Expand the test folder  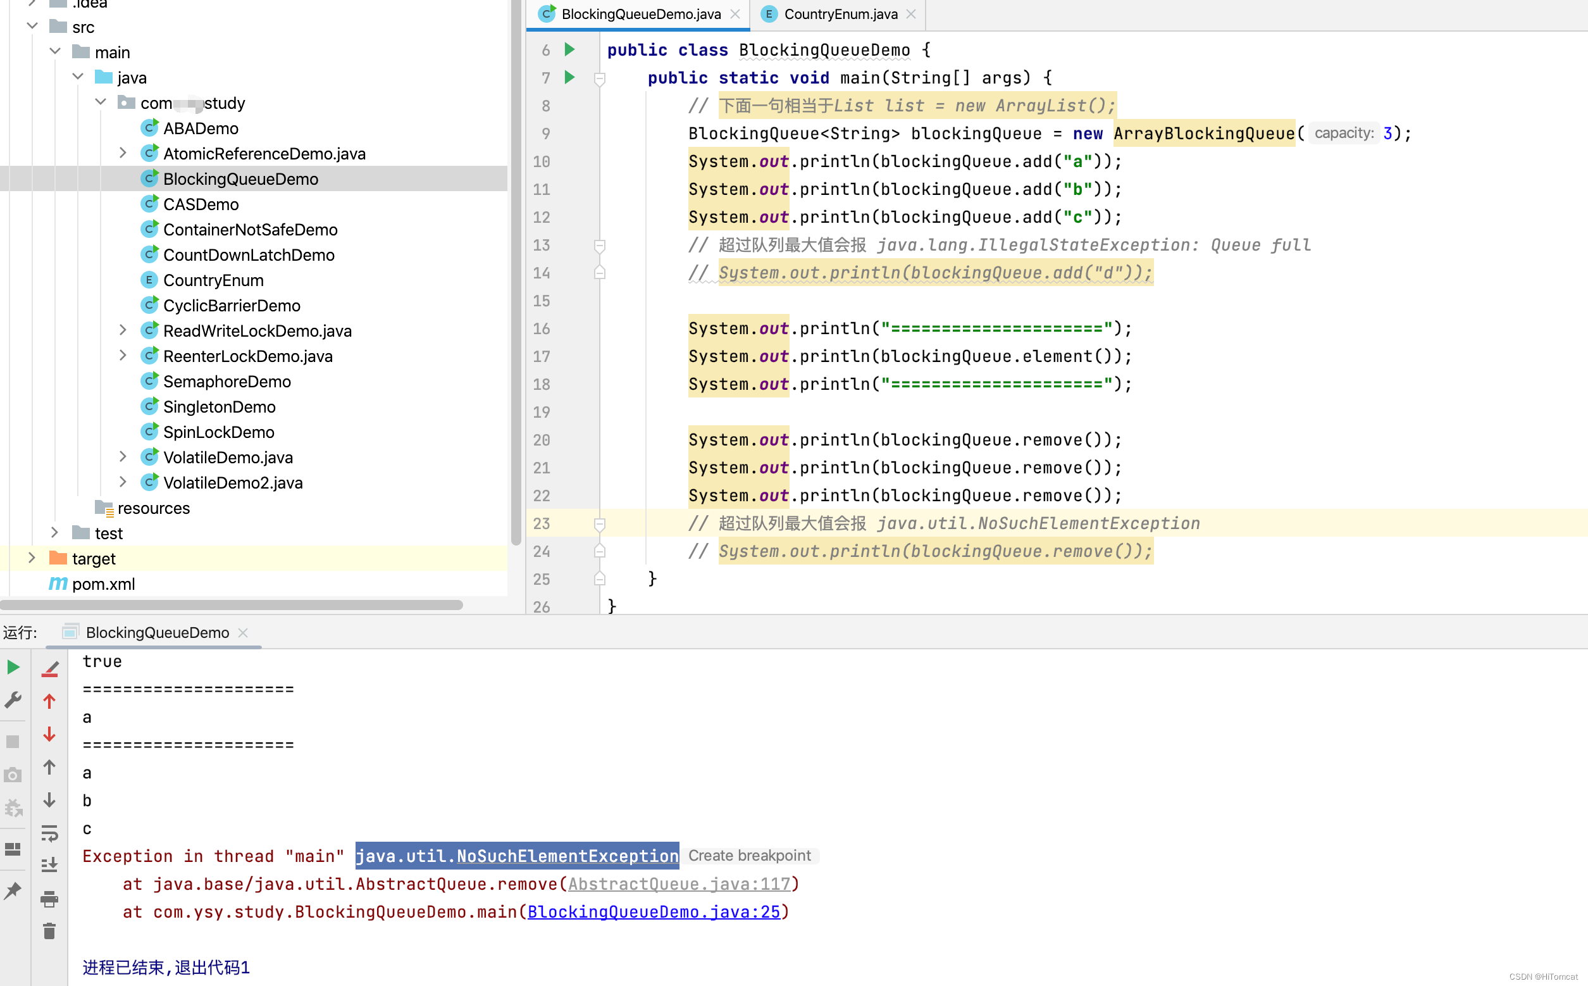coord(55,533)
